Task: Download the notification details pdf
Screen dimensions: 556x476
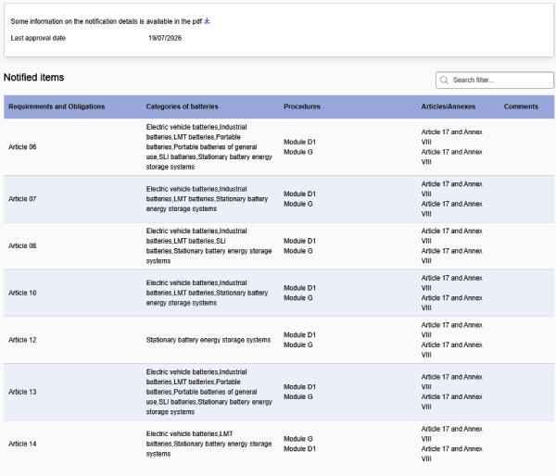Action: 207,21
